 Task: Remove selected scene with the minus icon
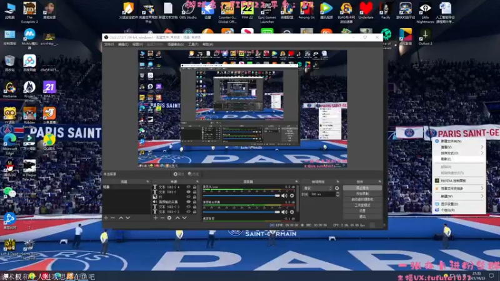click(113, 218)
